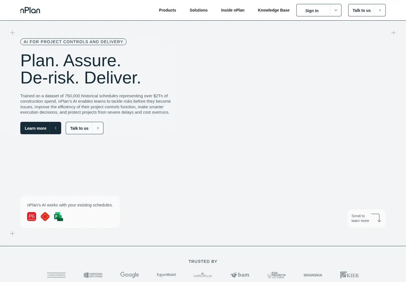406x282 pixels.
Task: Click the Oracle P6 icon
Action: tap(32, 217)
